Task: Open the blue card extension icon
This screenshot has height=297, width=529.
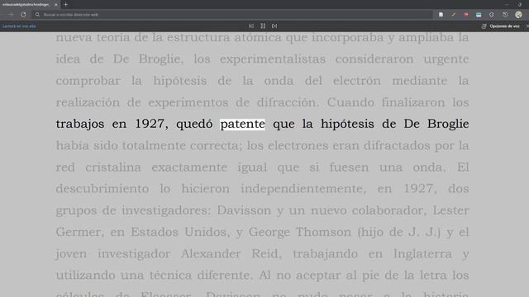Action: 479,15
